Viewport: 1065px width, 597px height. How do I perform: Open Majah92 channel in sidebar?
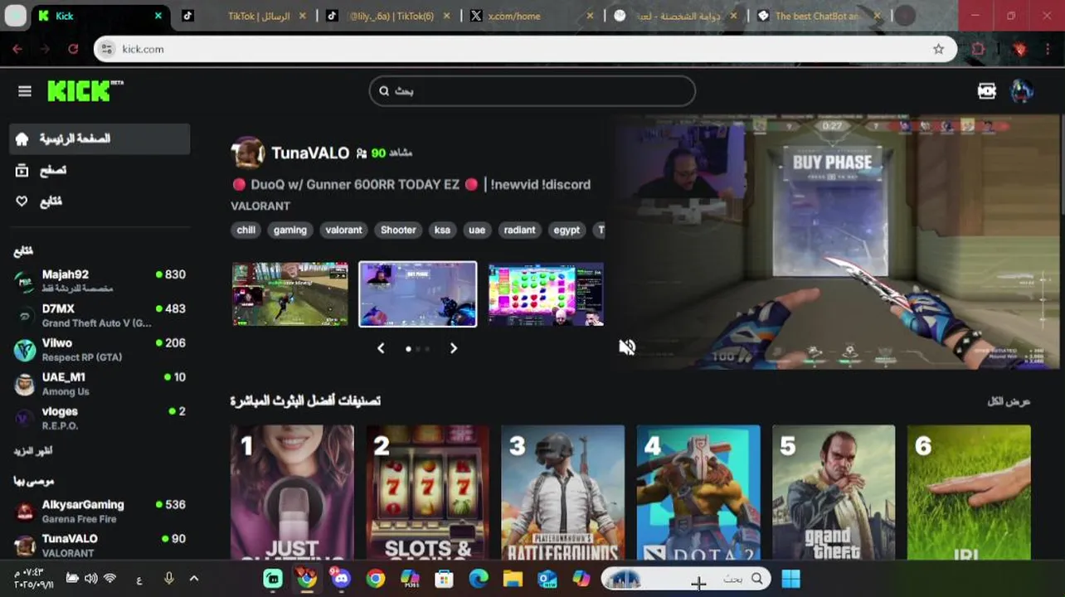pos(100,280)
